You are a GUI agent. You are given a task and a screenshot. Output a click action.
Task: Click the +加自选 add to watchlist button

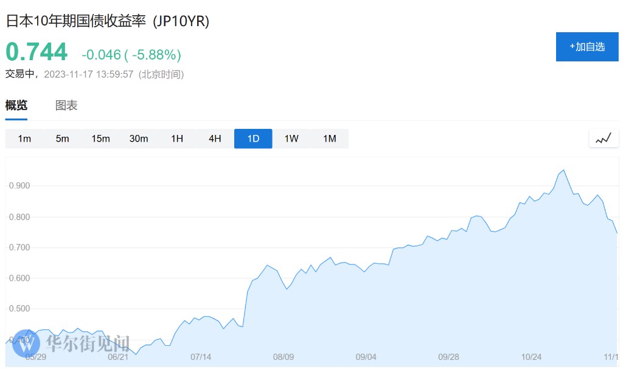point(587,47)
